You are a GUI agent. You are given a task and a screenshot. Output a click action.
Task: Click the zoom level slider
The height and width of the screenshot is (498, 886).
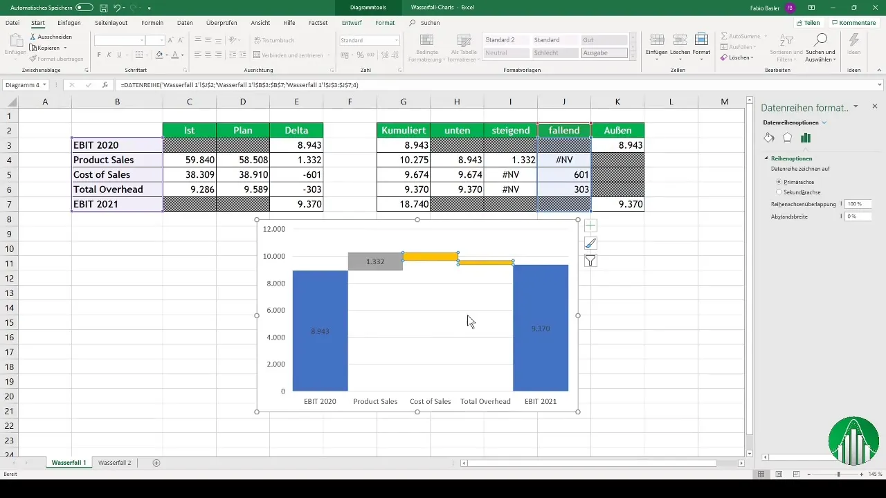(x=838, y=474)
